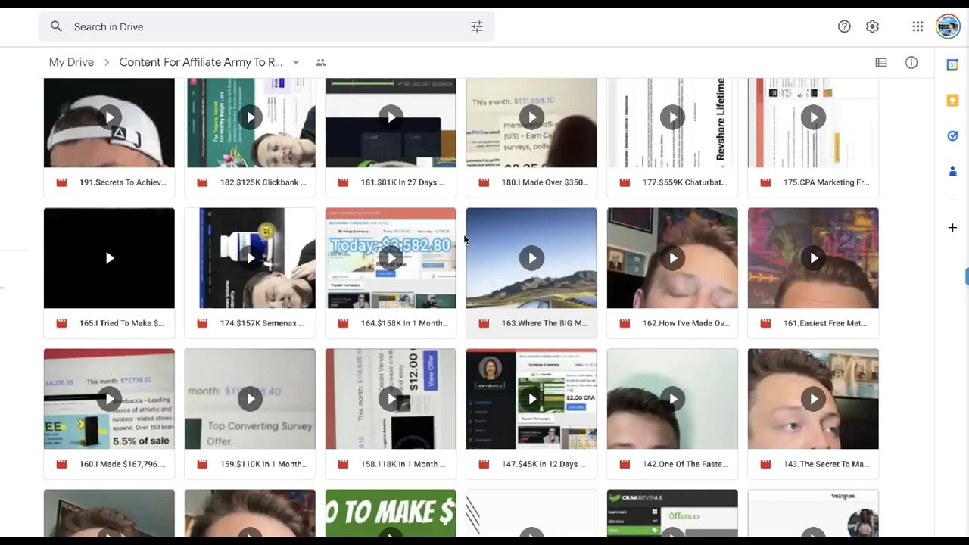Image resolution: width=969 pixels, height=545 pixels.
Task: Open Google Keep in side panel
Action: click(952, 100)
